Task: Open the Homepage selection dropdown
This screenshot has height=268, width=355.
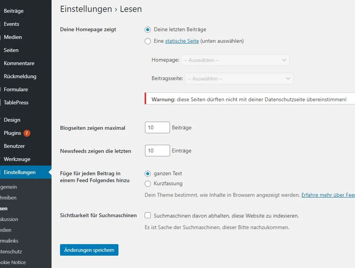Action: pyautogui.click(x=235, y=60)
